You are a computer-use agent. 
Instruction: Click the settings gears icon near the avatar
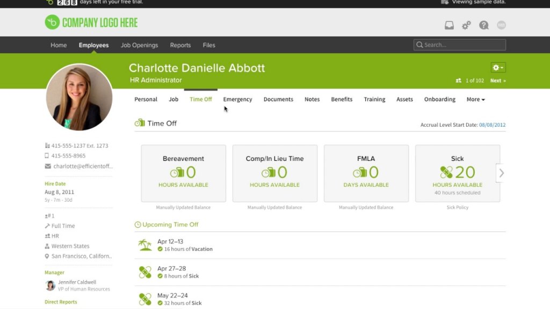(x=466, y=25)
